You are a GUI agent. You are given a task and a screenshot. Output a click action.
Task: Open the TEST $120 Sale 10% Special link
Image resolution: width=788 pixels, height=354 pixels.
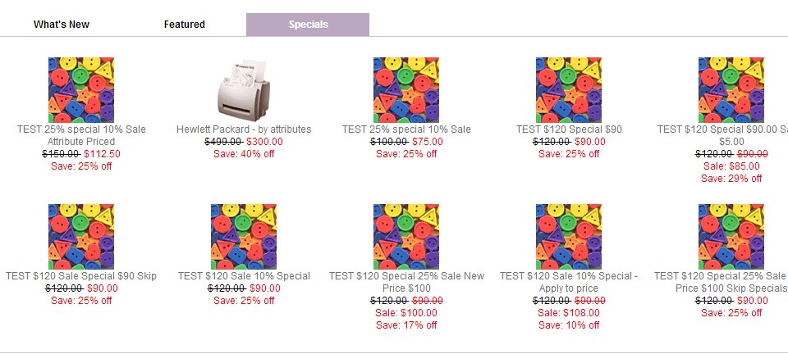click(244, 276)
